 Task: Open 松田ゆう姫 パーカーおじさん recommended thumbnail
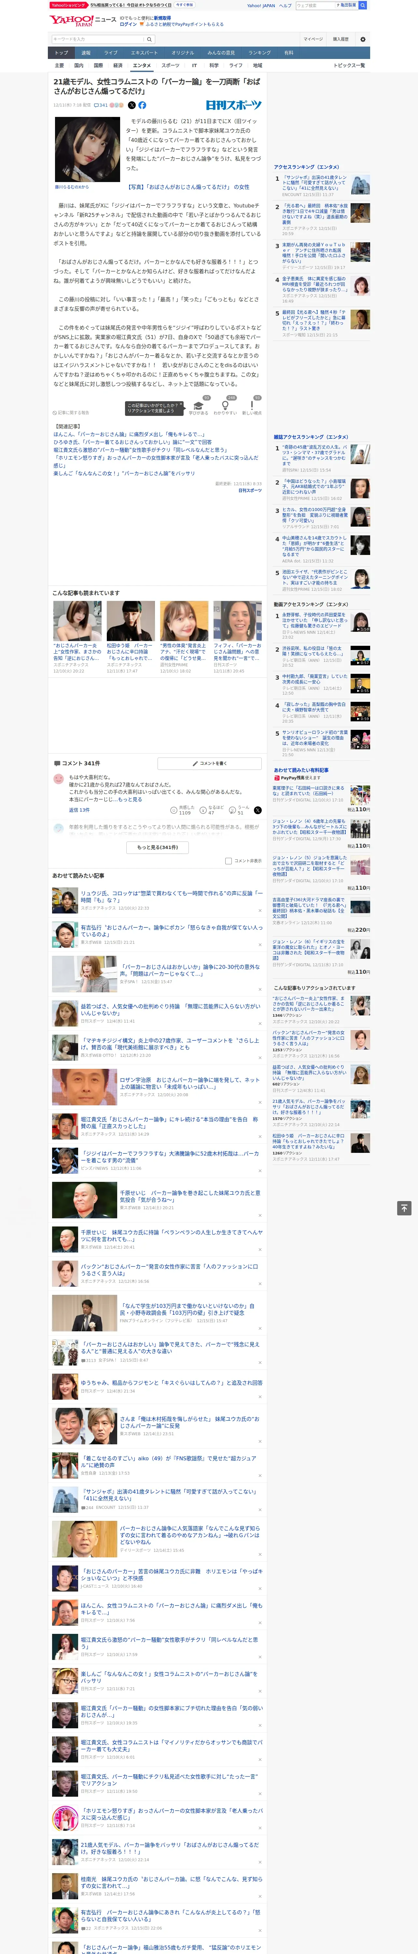click(x=131, y=621)
